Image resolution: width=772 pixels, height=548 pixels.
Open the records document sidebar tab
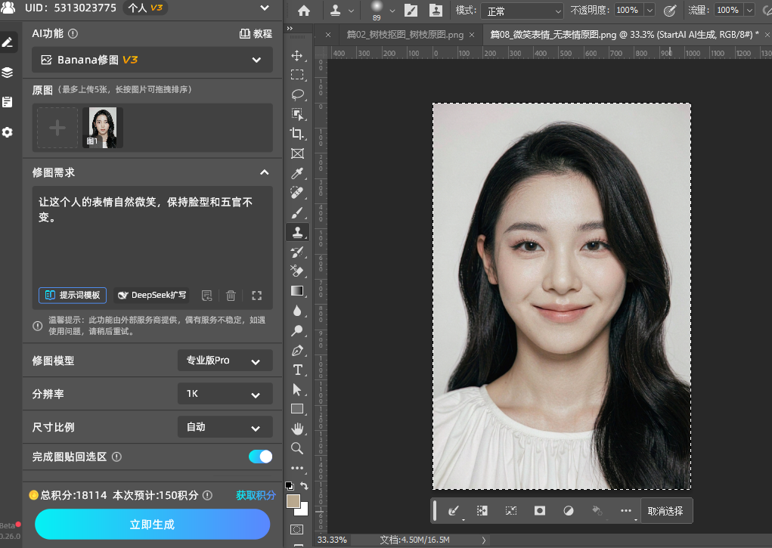pyautogui.click(x=8, y=102)
